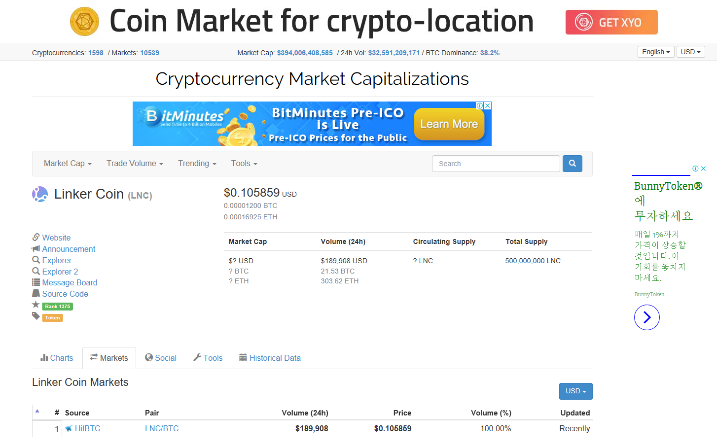Click the orange Token badge
717x448 pixels.
[53, 318]
